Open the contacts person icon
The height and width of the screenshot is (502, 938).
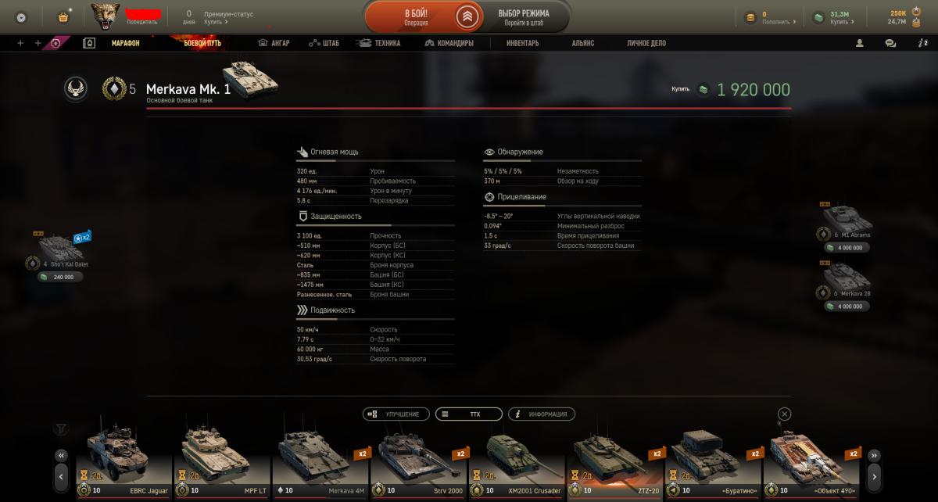pyautogui.click(x=860, y=44)
